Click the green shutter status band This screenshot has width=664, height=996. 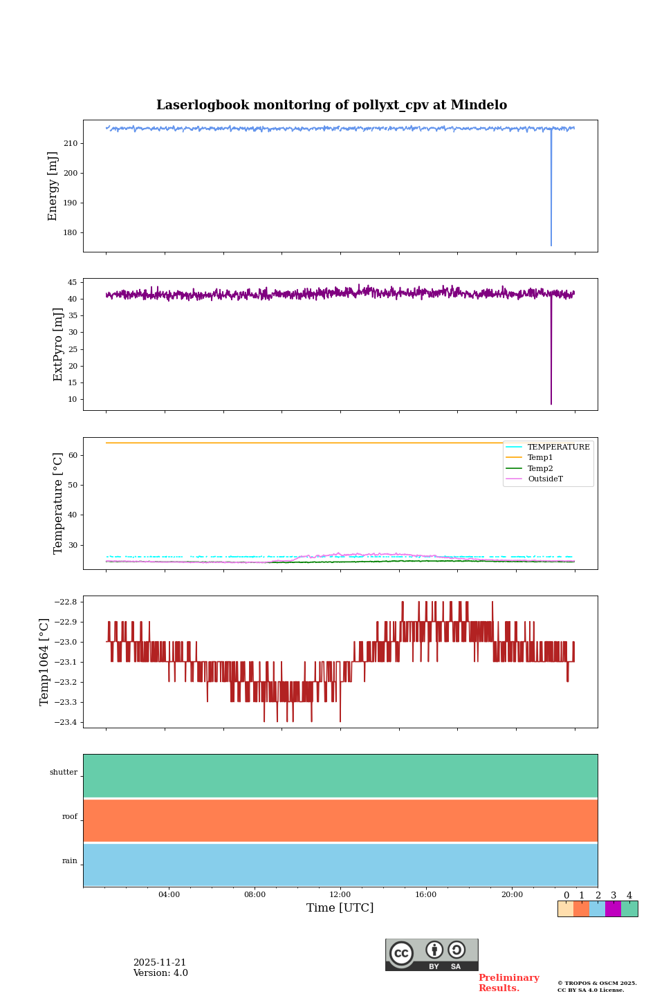point(340,775)
